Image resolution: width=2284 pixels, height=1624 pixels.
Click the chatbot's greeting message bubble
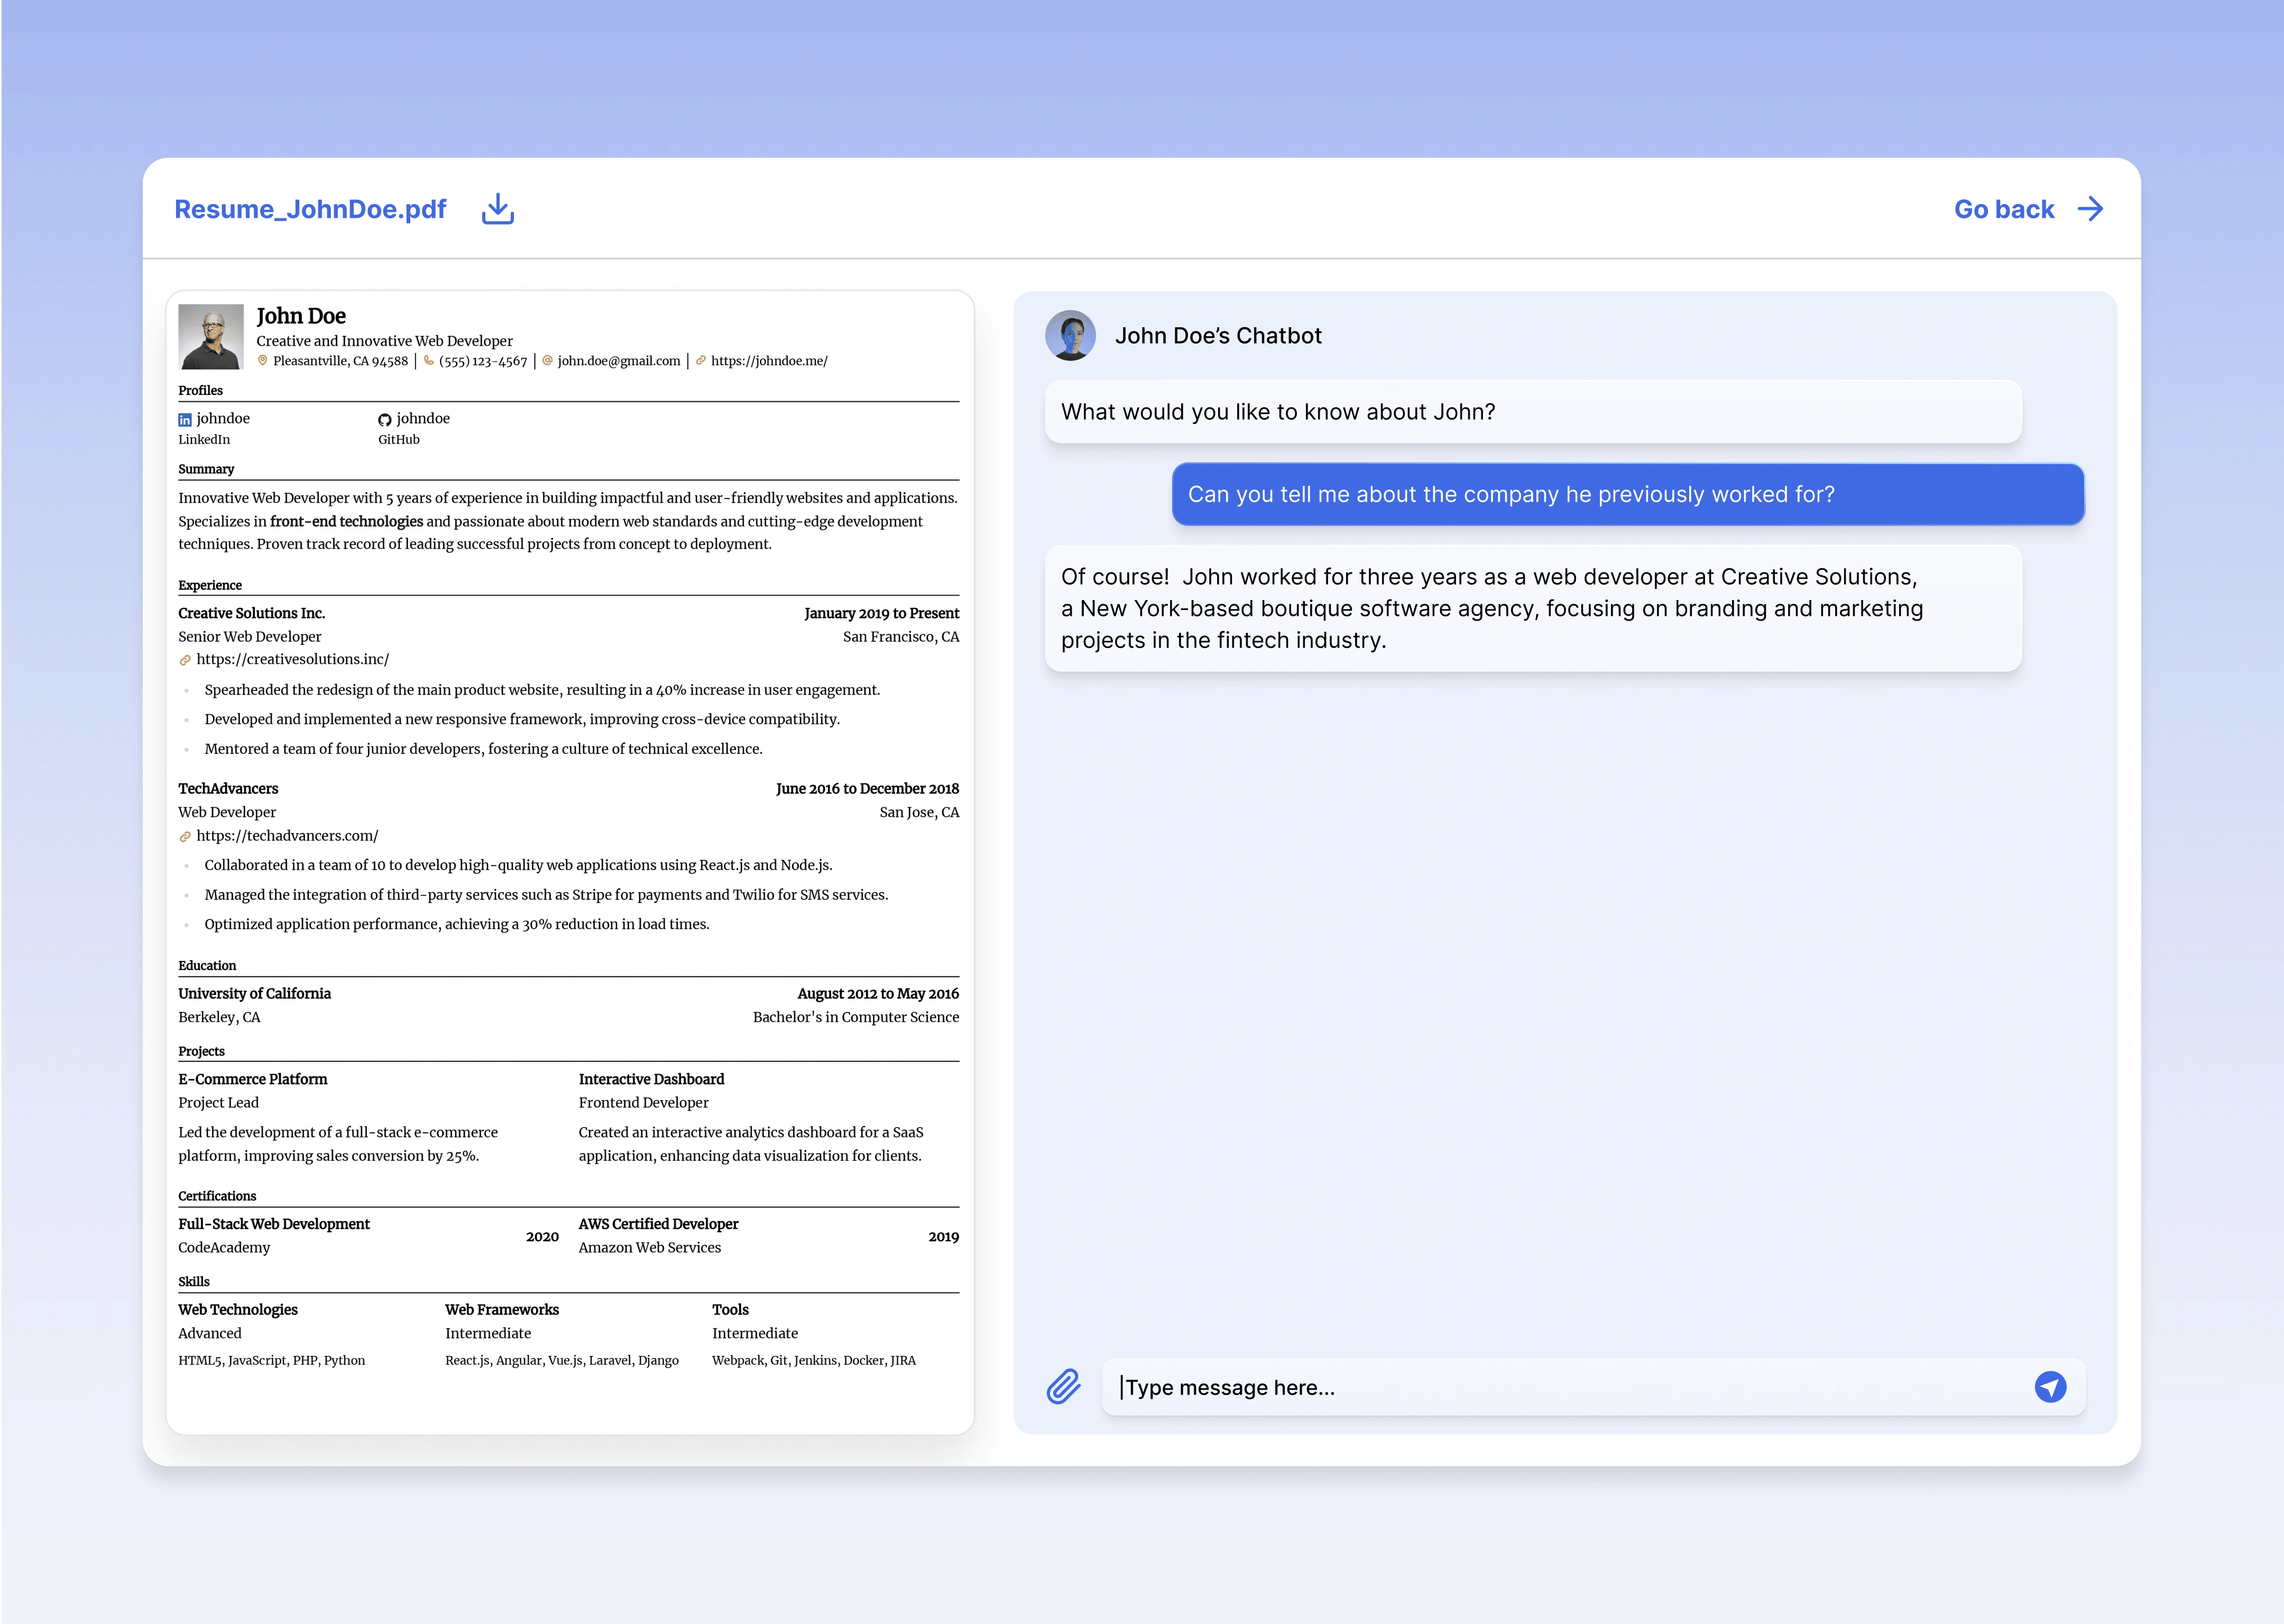click(x=1533, y=412)
